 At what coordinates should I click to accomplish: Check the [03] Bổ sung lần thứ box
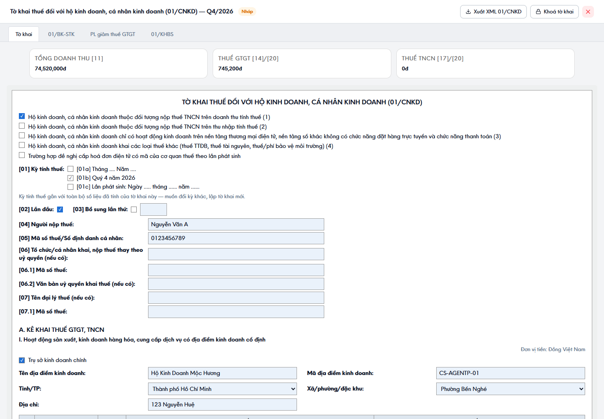[134, 209]
